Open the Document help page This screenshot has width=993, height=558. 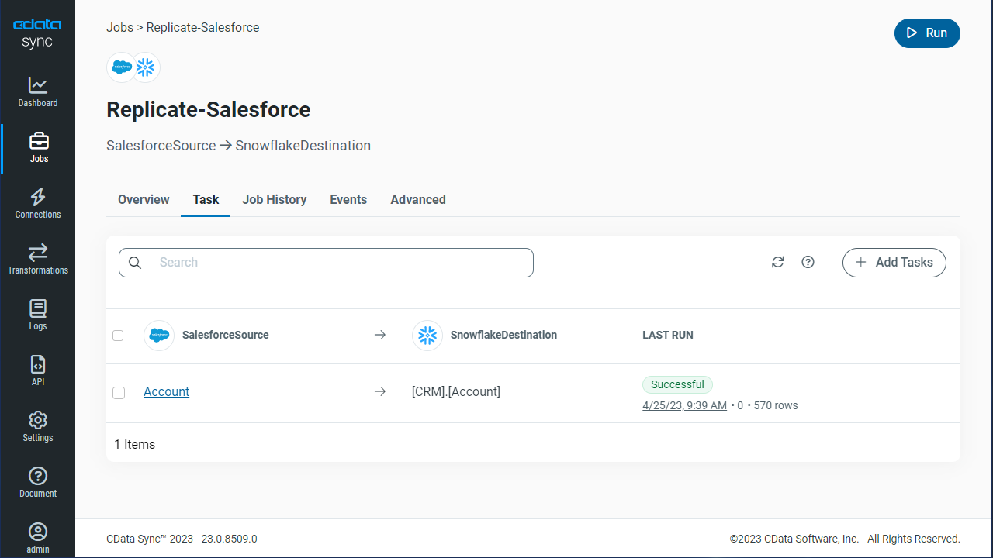(37, 482)
